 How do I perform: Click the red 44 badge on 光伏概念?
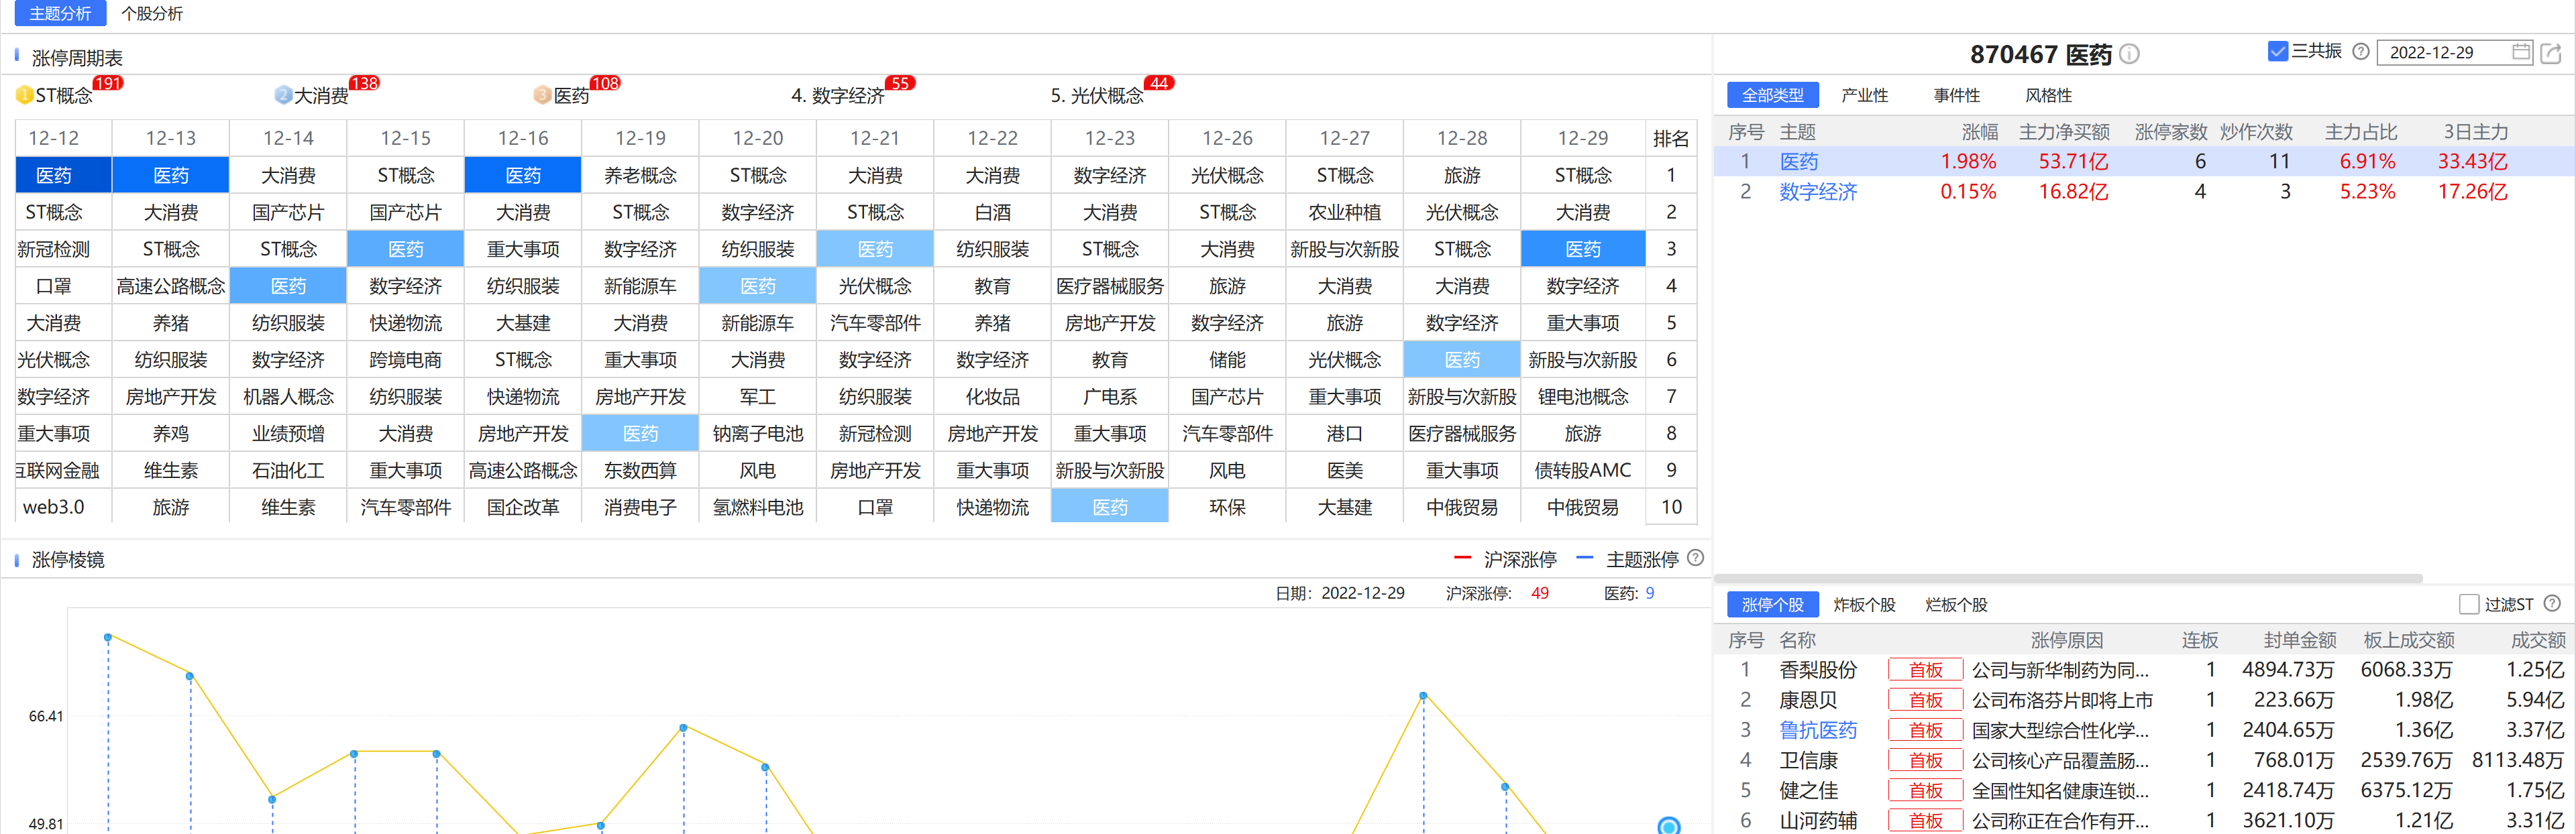(1159, 83)
